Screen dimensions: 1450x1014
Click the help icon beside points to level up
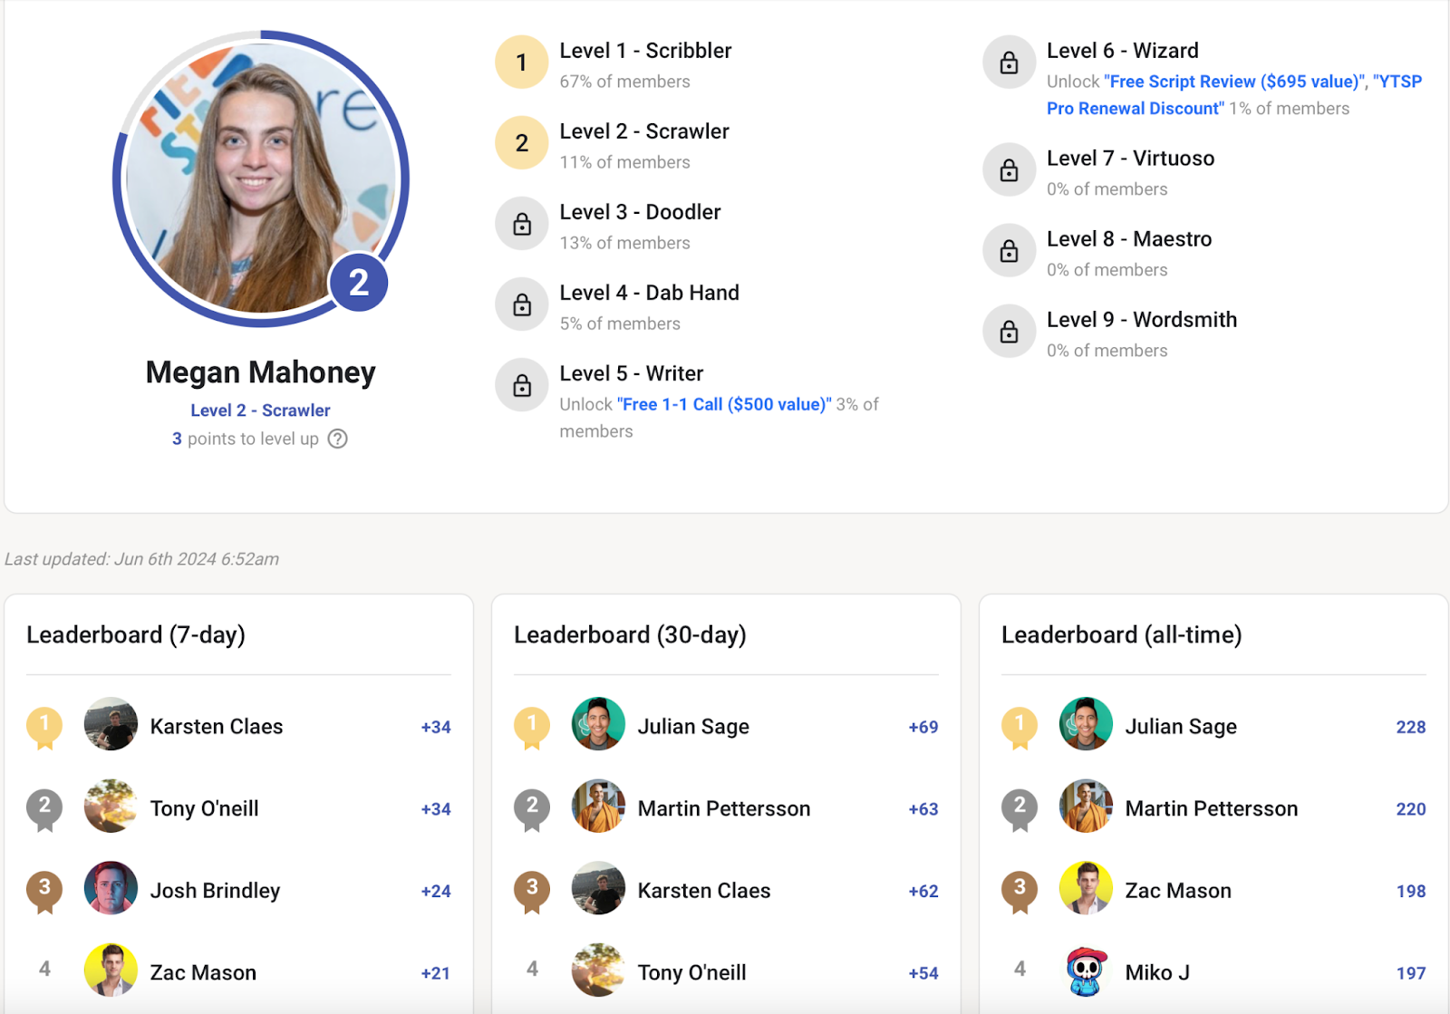(338, 439)
